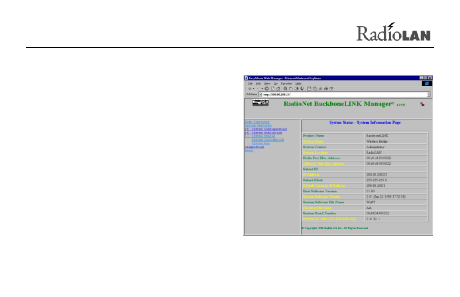Open the Address bar dropdown arrow
This screenshot has width=460, height=297.
coord(429,94)
